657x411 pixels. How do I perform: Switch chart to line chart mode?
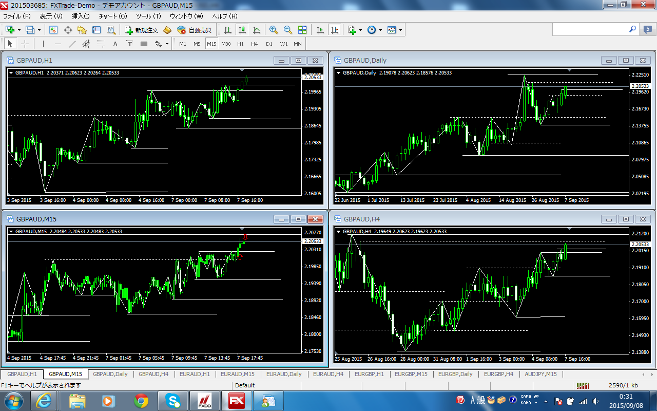[x=256, y=30]
